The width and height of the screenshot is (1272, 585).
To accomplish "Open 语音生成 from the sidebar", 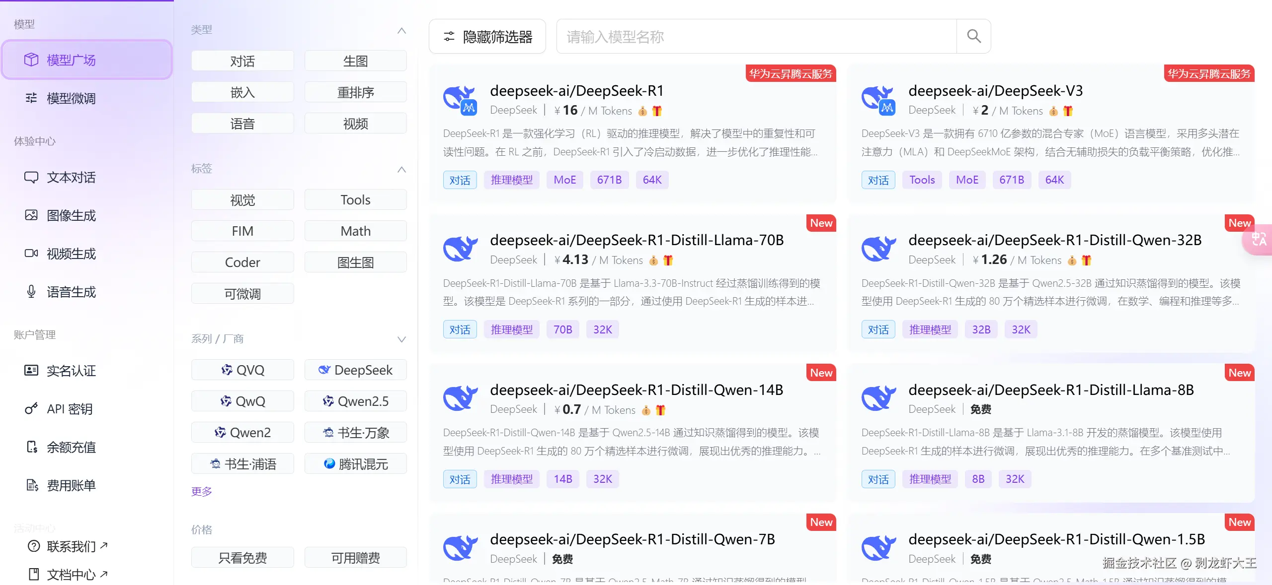I will 71,292.
